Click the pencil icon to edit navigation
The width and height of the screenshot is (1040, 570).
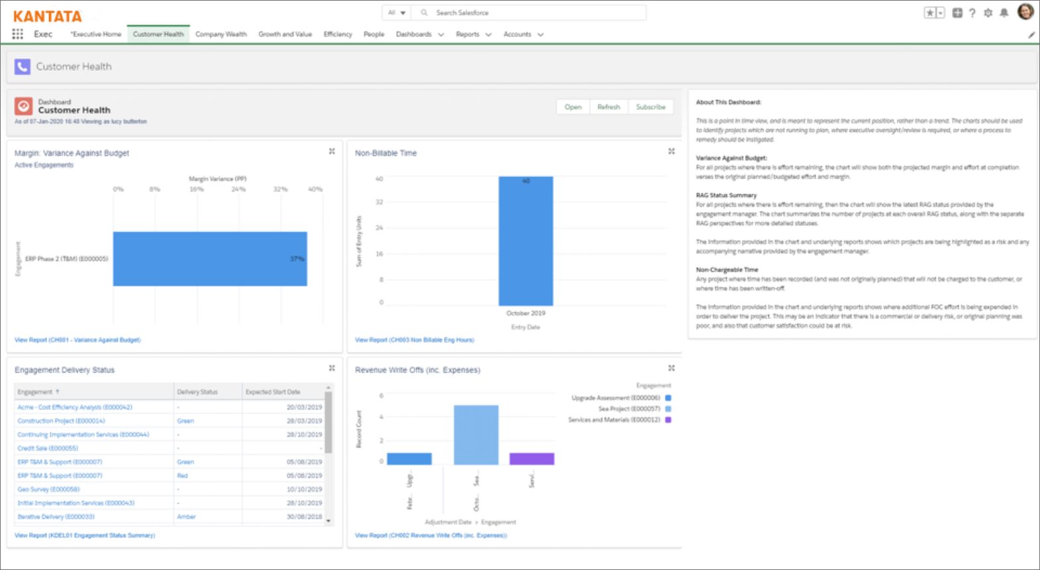tap(1031, 34)
